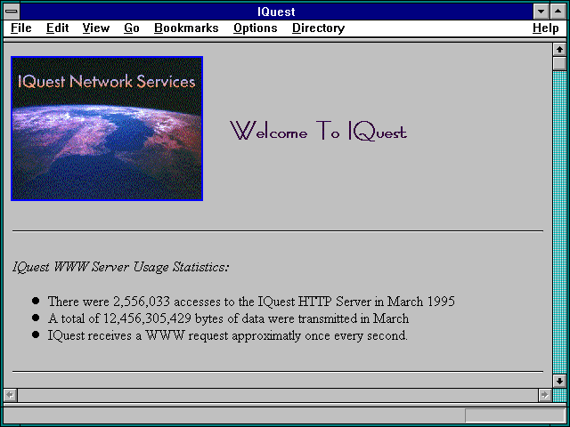
Task: Click the Welcome To IQuest heading
Action: pyautogui.click(x=319, y=131)
